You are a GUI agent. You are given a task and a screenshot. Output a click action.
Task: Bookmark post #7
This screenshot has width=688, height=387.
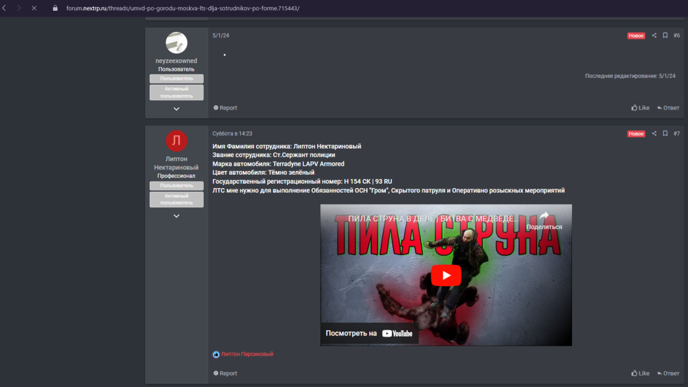pyautogui.click(x=665, y=133)
